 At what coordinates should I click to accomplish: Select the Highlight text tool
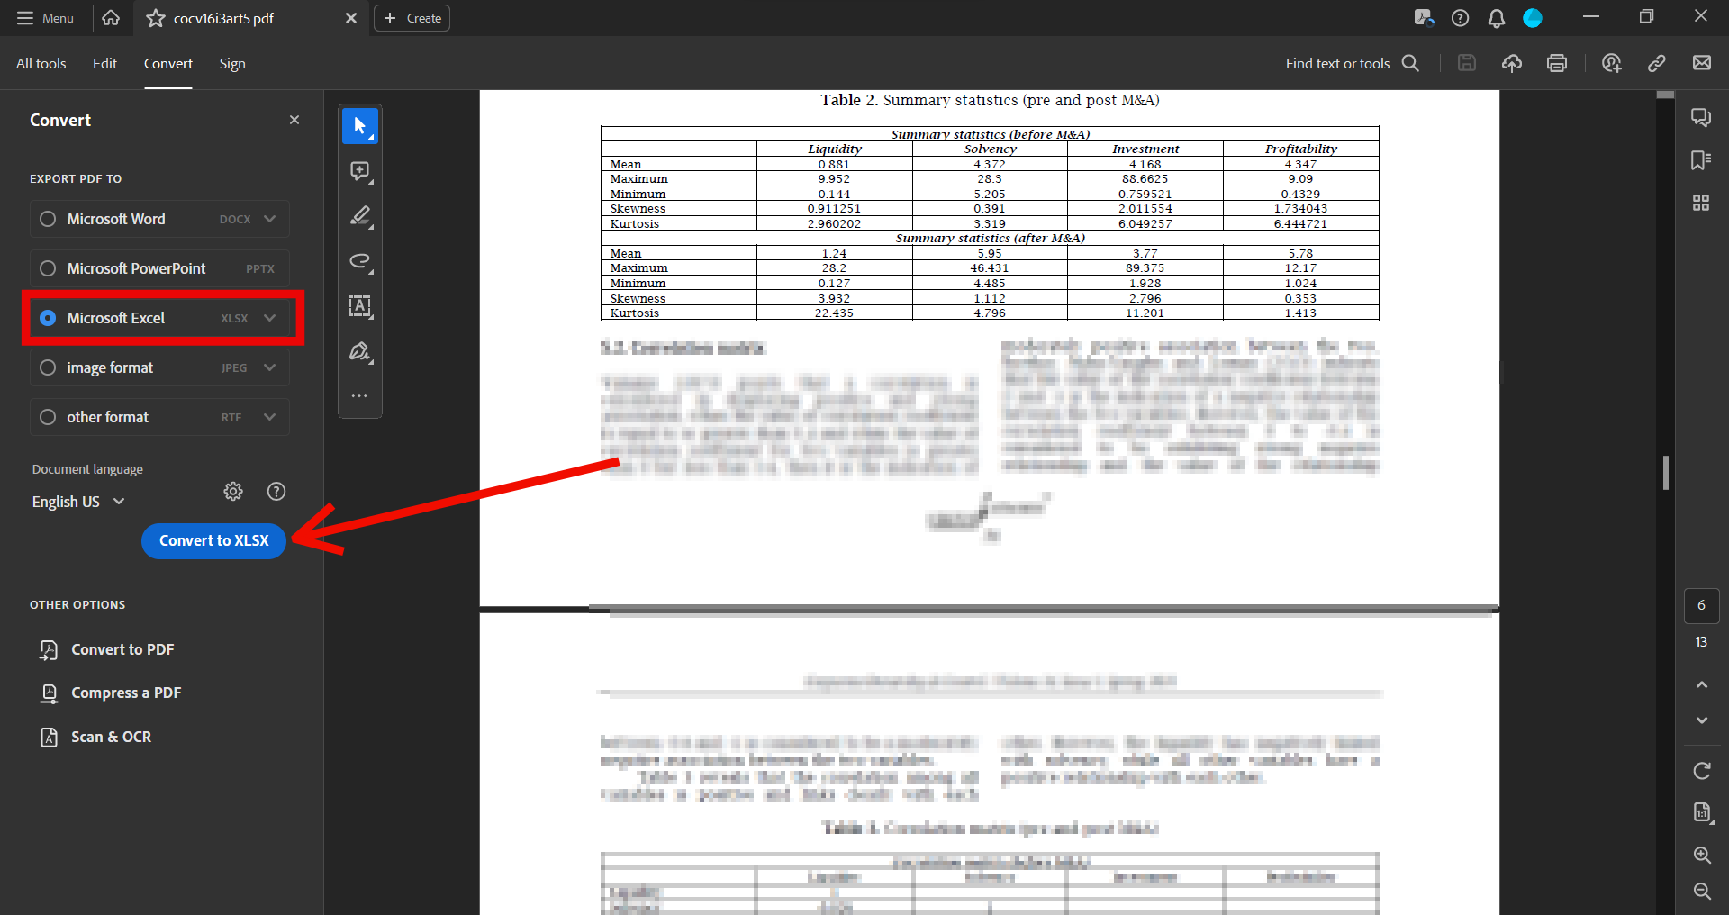click(359, 216)
